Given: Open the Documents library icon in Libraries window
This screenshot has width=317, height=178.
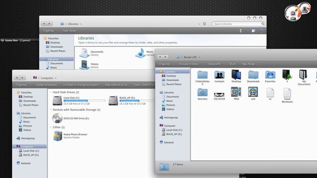Looking at the screenshot, I should point(85,53).
